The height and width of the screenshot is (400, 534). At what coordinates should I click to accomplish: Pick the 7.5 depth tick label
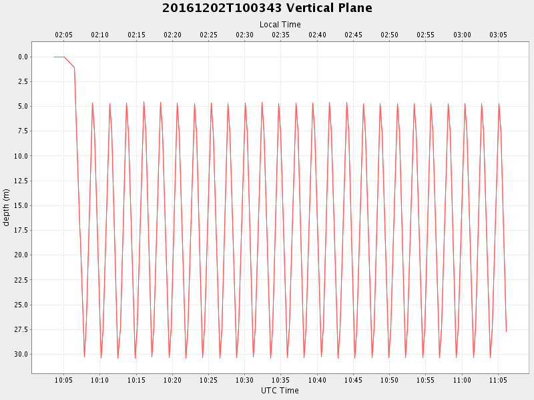point(23,131)
